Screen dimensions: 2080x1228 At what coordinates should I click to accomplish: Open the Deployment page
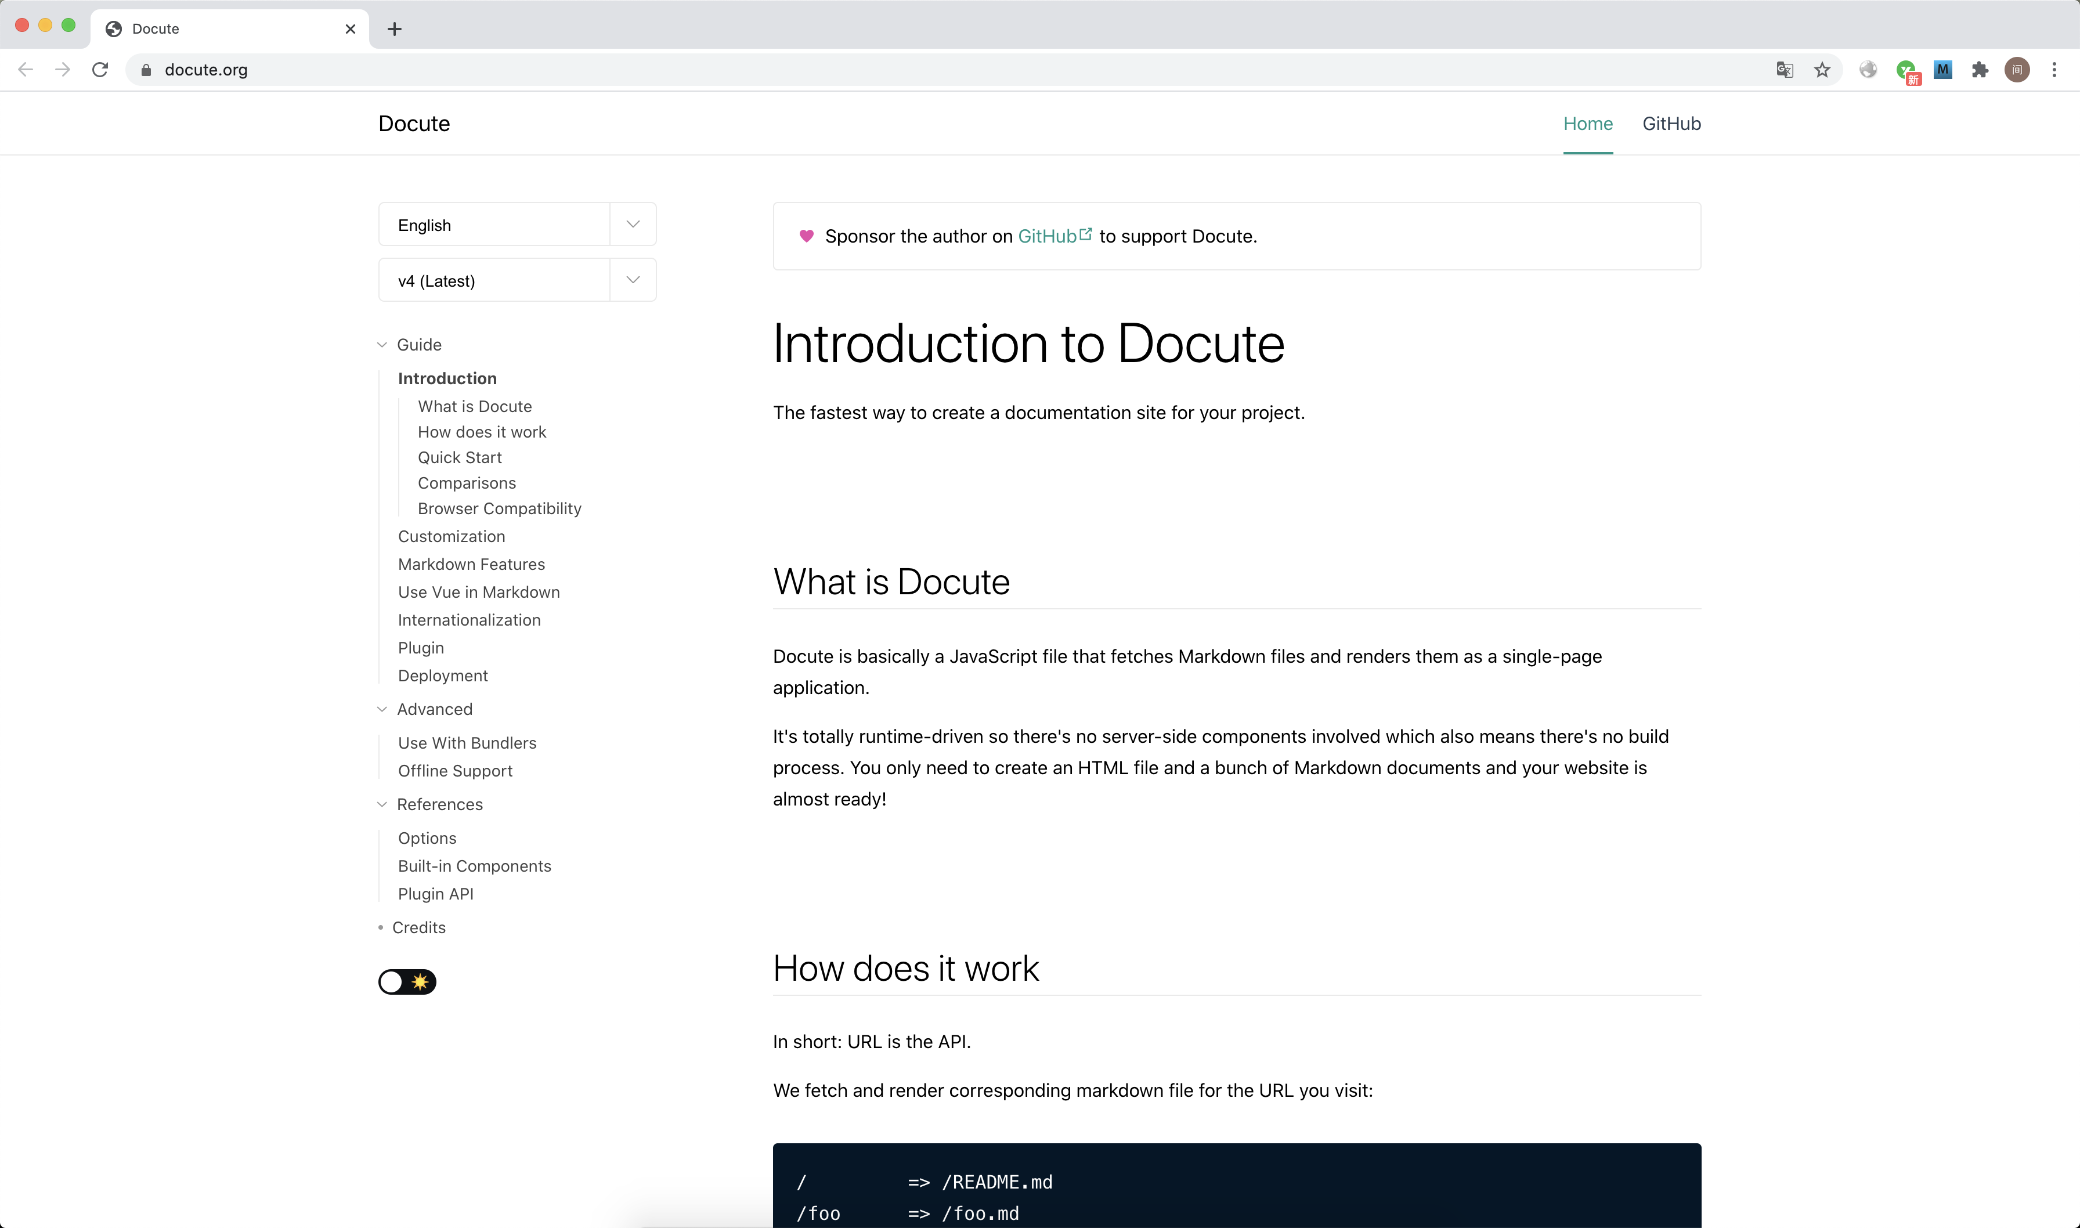pos(443,676)
